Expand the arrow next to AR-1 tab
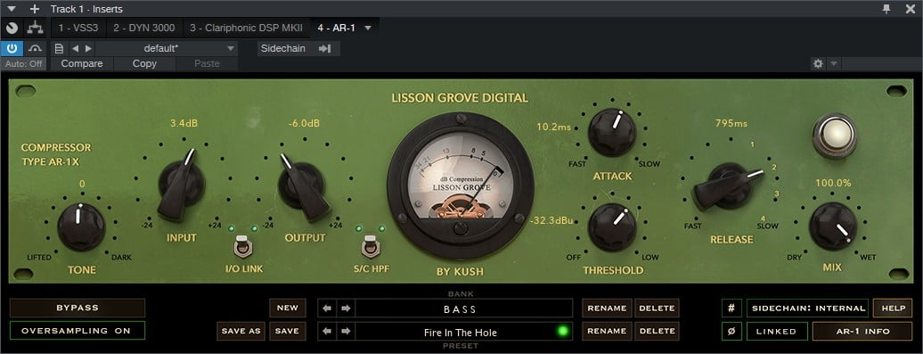Screen dimensions: 923x354 click(x=368, y=28)
